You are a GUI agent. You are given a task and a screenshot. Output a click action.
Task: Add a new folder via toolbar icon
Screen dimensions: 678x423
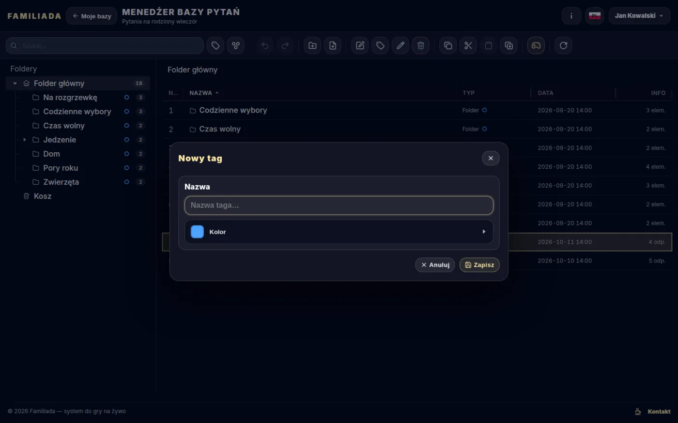tap(312, 45)
